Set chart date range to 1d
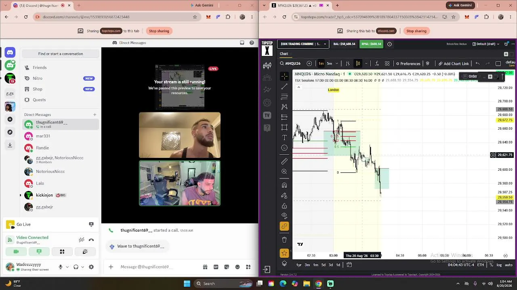 click(x=338, y=265)
